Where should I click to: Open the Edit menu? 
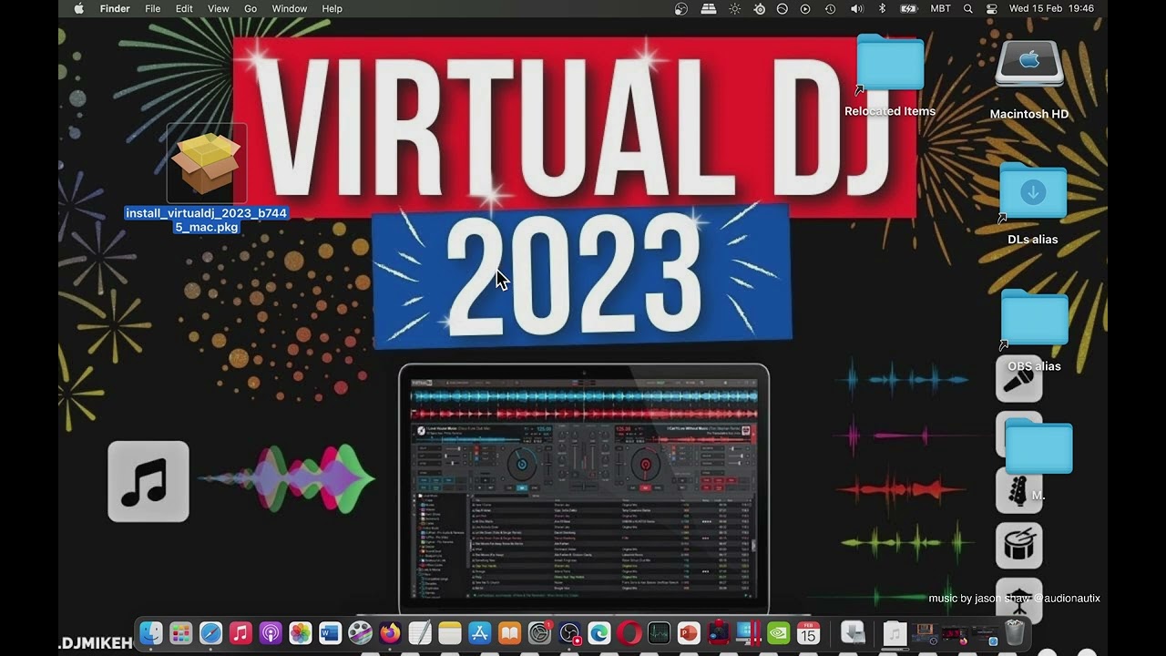[184, 8]
